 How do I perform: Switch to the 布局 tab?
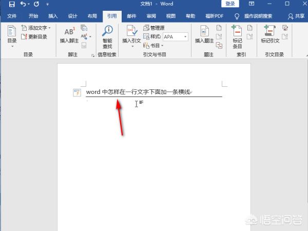[x=92, y=16]
